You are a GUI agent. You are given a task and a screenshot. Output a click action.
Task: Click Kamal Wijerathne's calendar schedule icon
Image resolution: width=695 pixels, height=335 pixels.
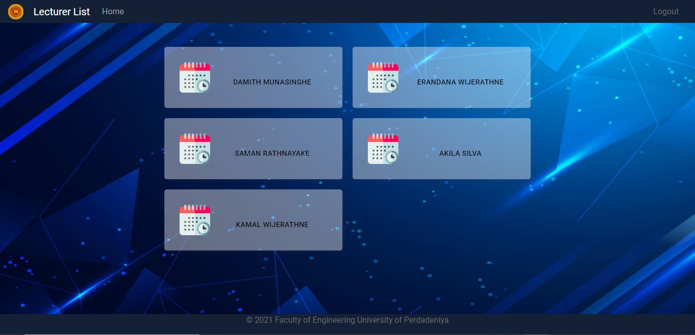point(195,220)
